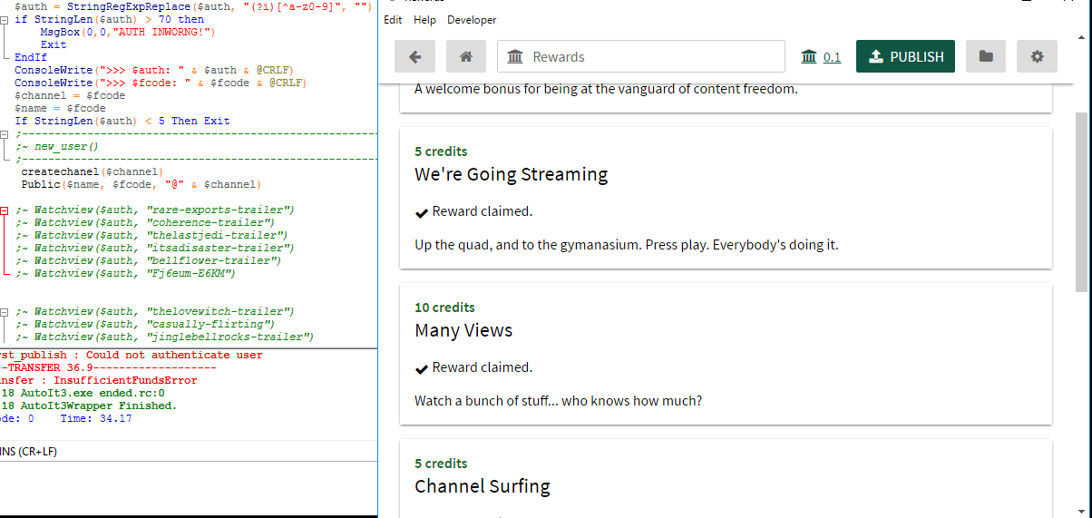Click the Watchview bellflower-trailer line
Image resolution: width=1092 pixels, height=518 pixels.
point(148,260)
